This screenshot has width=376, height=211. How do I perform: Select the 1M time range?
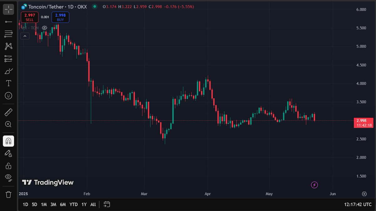point(44,204)
